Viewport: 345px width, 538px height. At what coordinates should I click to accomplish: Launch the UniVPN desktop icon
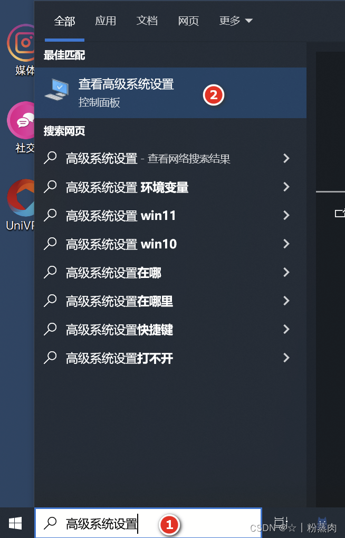tap(21, 198)
